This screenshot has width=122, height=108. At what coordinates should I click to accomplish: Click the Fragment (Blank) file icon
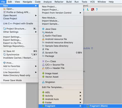pyautogui.click(x=88, y=106)
